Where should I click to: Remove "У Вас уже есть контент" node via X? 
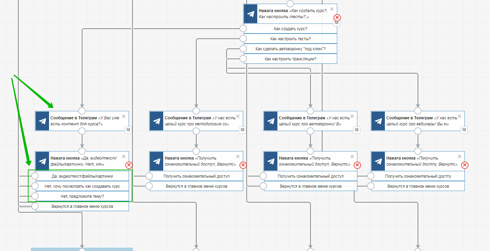[x=124, y=116]
